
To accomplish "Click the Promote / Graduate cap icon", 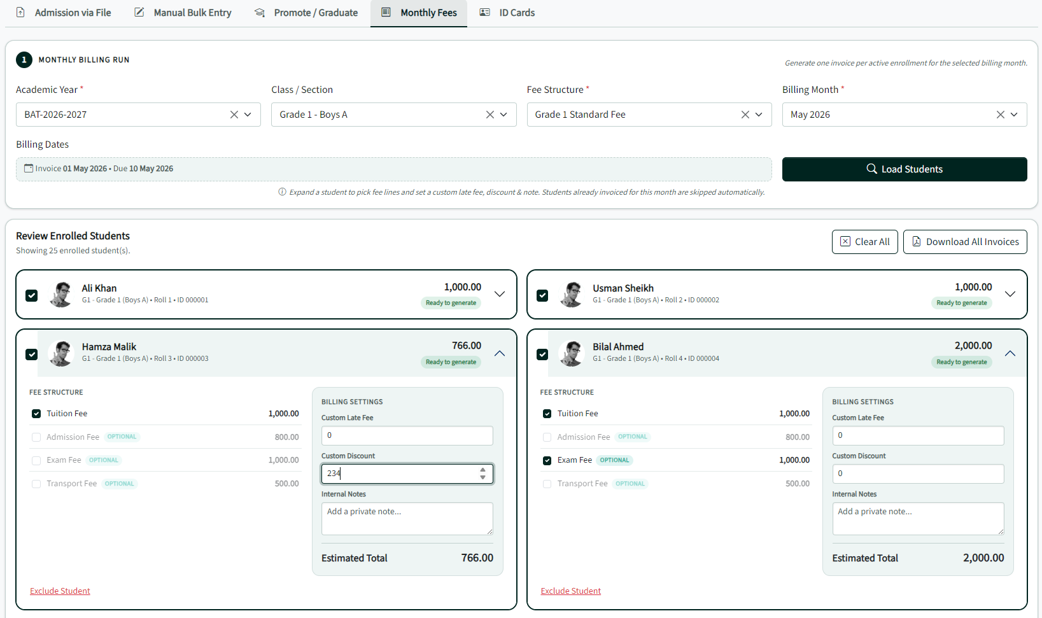I will click(260, 13).
